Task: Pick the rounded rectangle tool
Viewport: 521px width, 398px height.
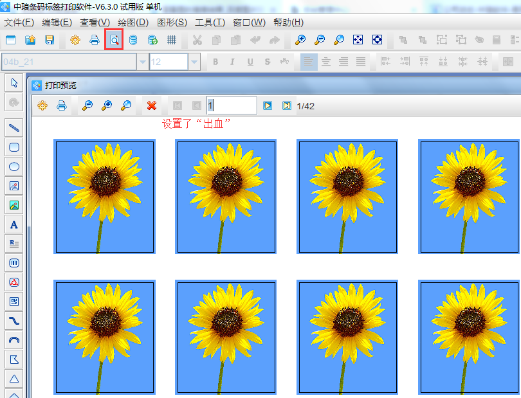Action: pos(14,147)
